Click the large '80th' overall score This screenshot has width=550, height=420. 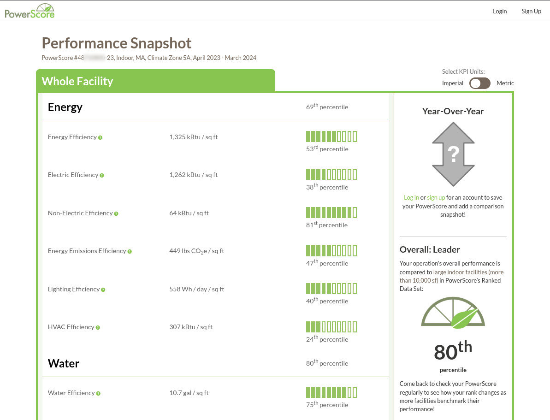click(453, 350)
